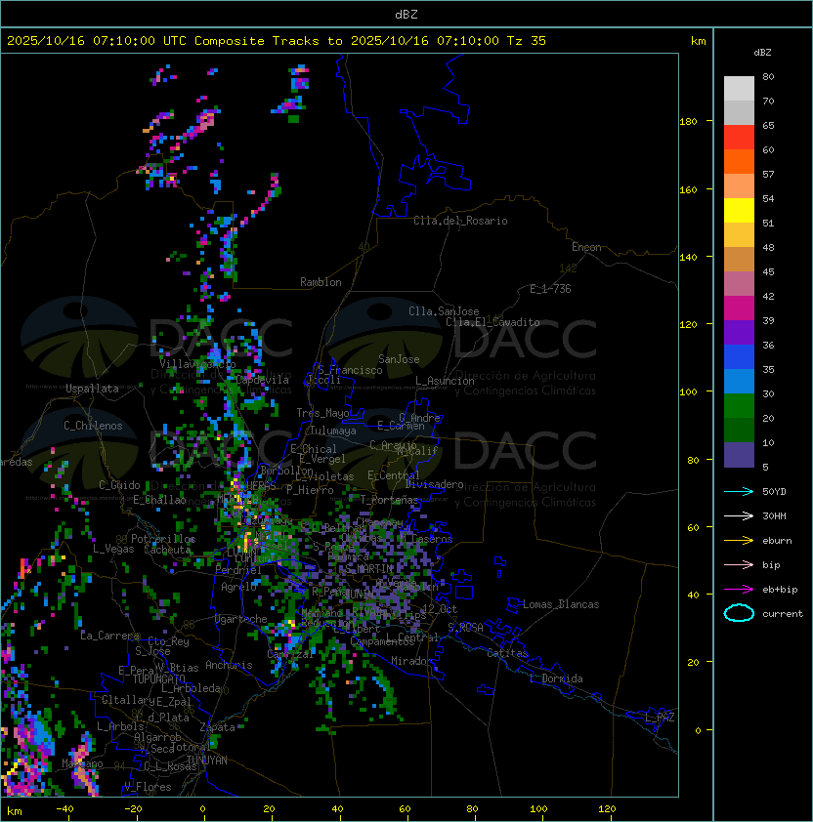Click the S_Francisco label
Viewport: 813px width, 822px height.
(350, 370)
